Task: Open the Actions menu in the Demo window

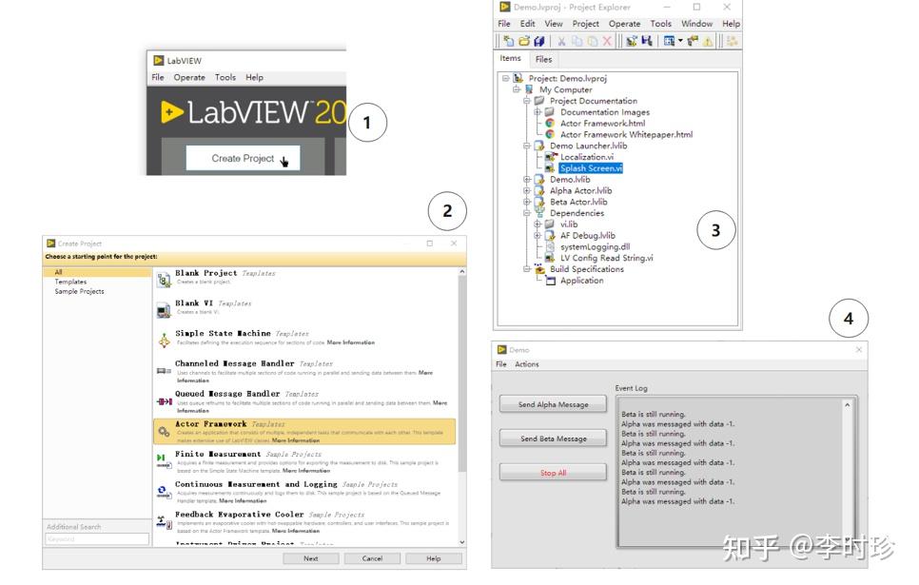Action: [x=525, y=363]
